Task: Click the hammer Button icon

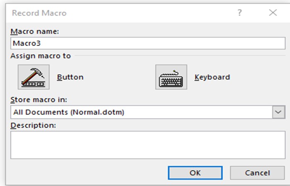Action: click(x=34, y=77)
